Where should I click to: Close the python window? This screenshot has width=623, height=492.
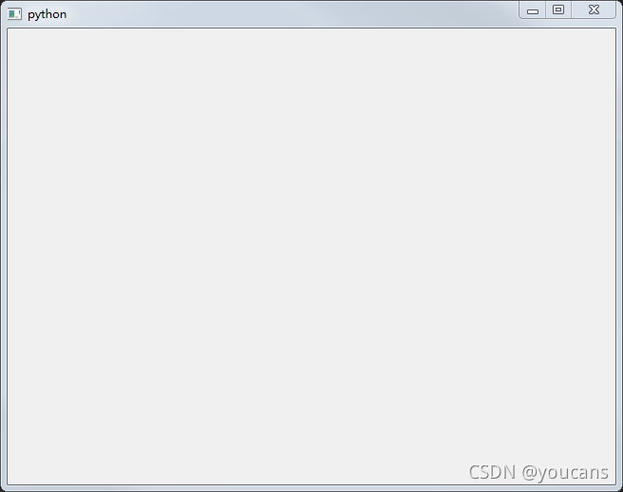click(x=594, y=9)
